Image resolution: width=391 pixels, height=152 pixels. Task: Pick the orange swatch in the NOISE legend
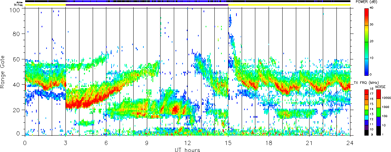coord(378,103)
